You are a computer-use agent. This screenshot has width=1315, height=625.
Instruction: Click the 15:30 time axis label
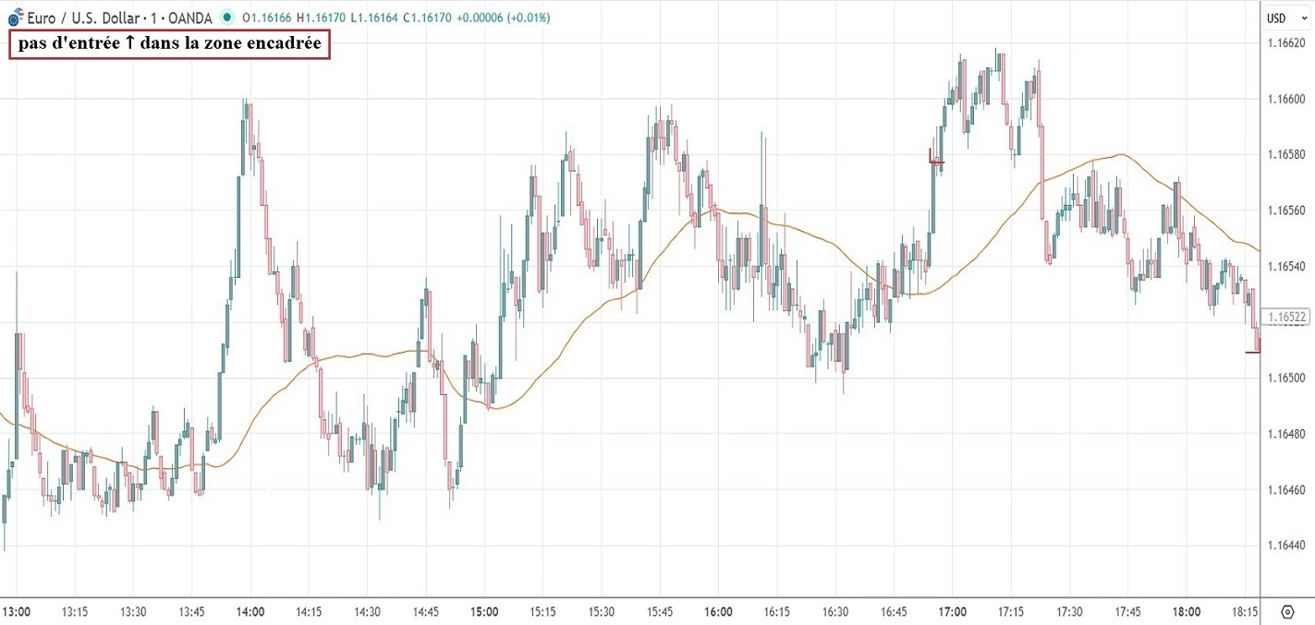[601, 612]
